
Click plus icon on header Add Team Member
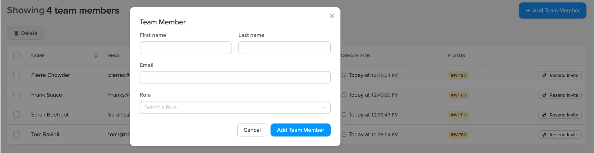pyautogui.click(x=528, y=10)
